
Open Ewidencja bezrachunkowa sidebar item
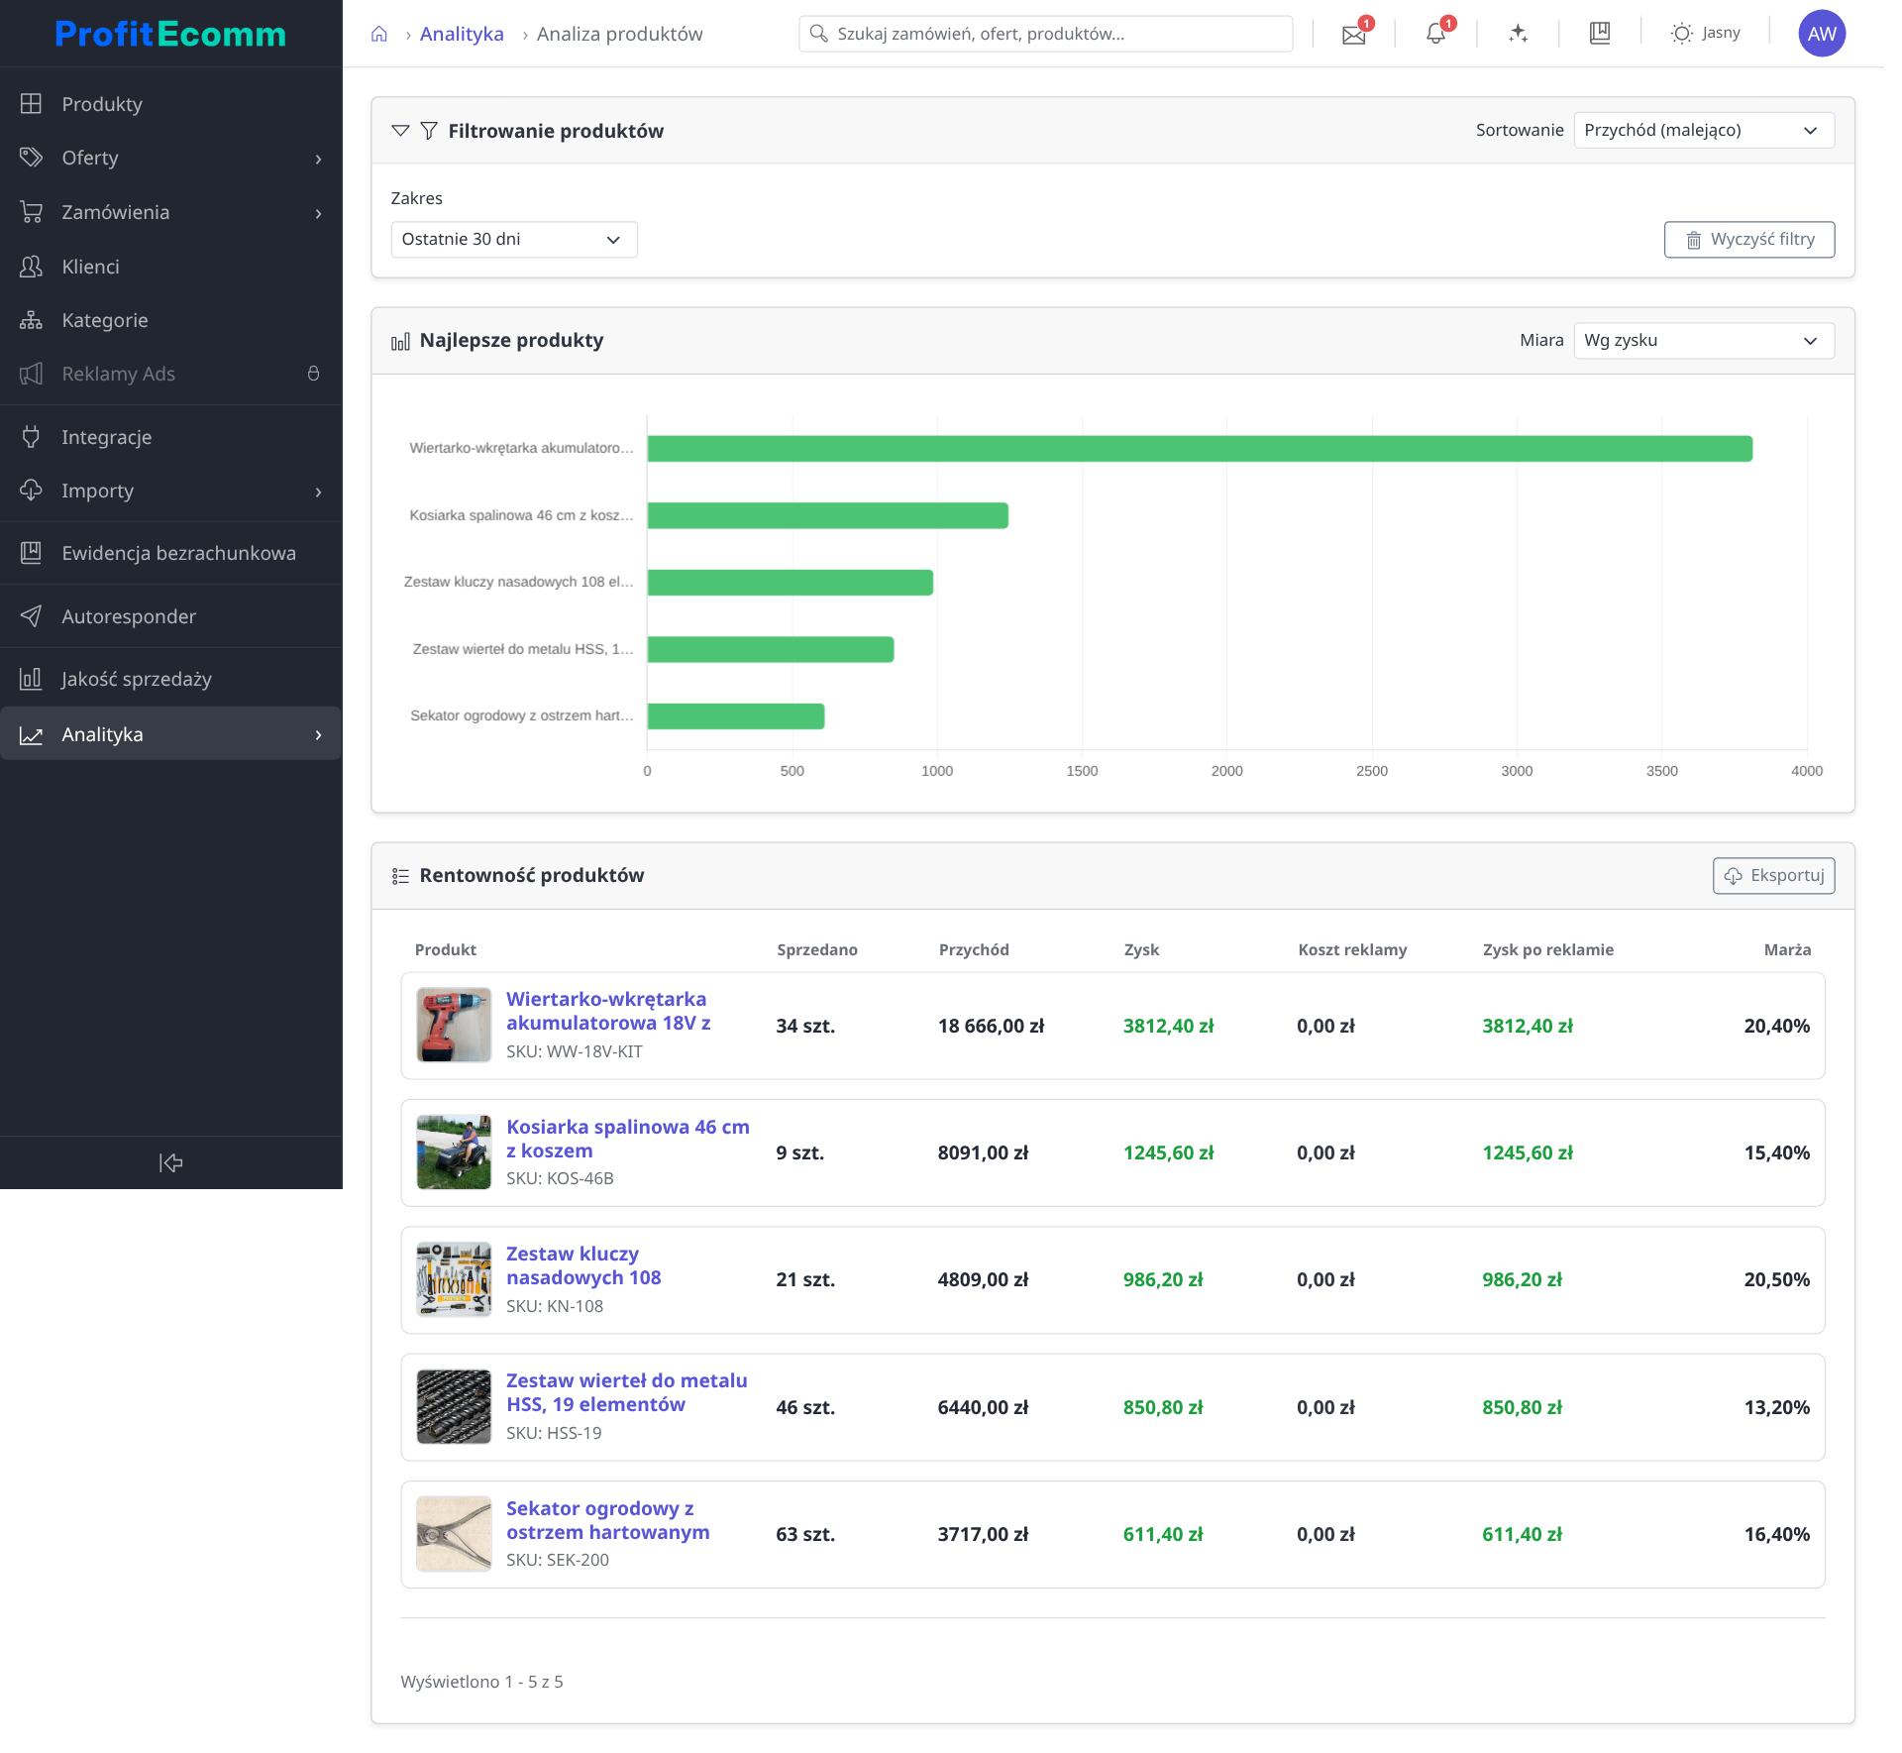[170, 553]
